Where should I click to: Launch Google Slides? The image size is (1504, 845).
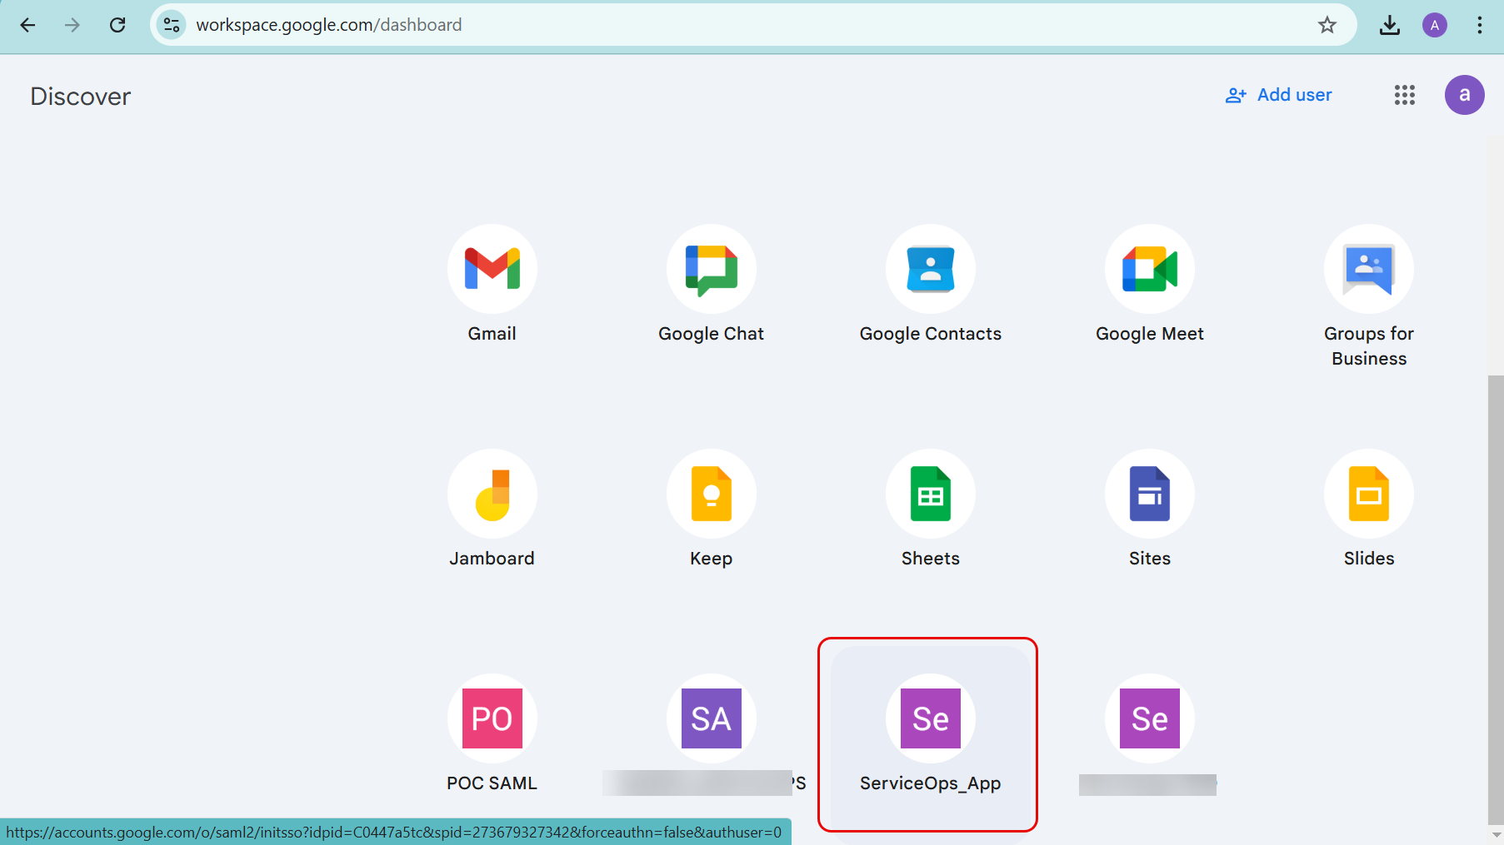point(1368,494)
